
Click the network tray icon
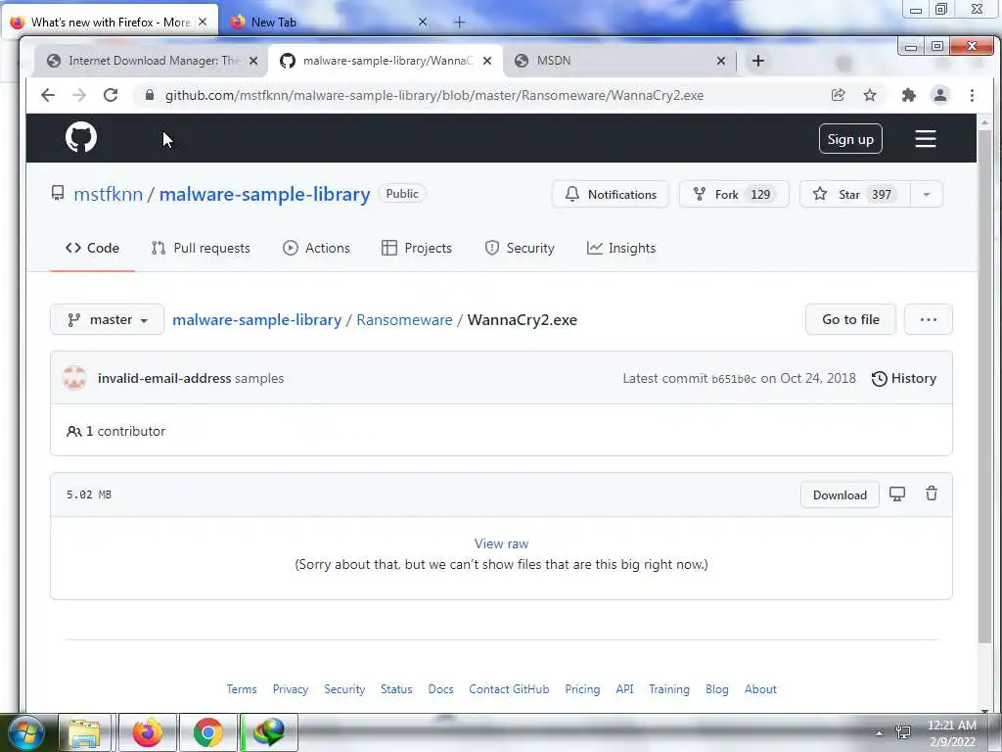tap(903, 732)
